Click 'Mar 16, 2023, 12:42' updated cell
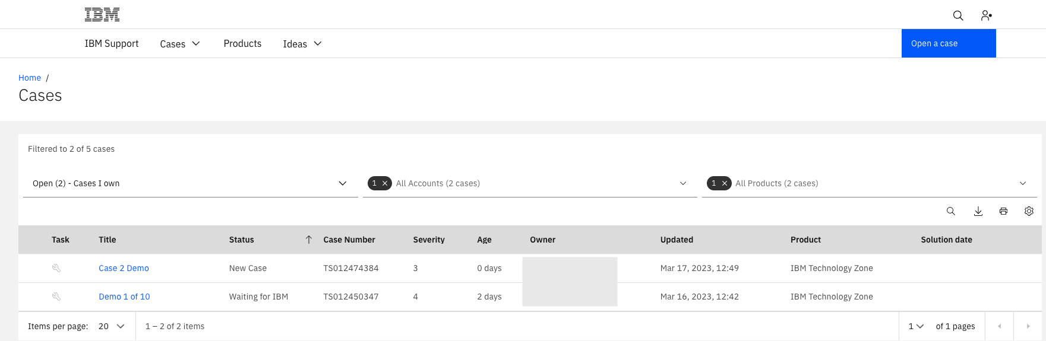The width and height of the screenshot is (1046, 341). click(700, 297)
